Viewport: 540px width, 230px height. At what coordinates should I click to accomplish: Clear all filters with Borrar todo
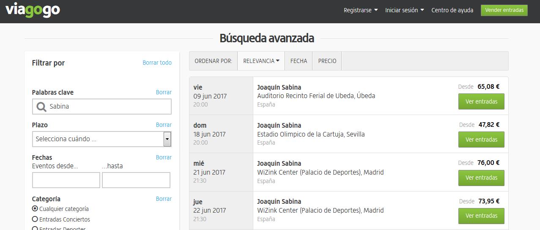[x=157, y=63]
